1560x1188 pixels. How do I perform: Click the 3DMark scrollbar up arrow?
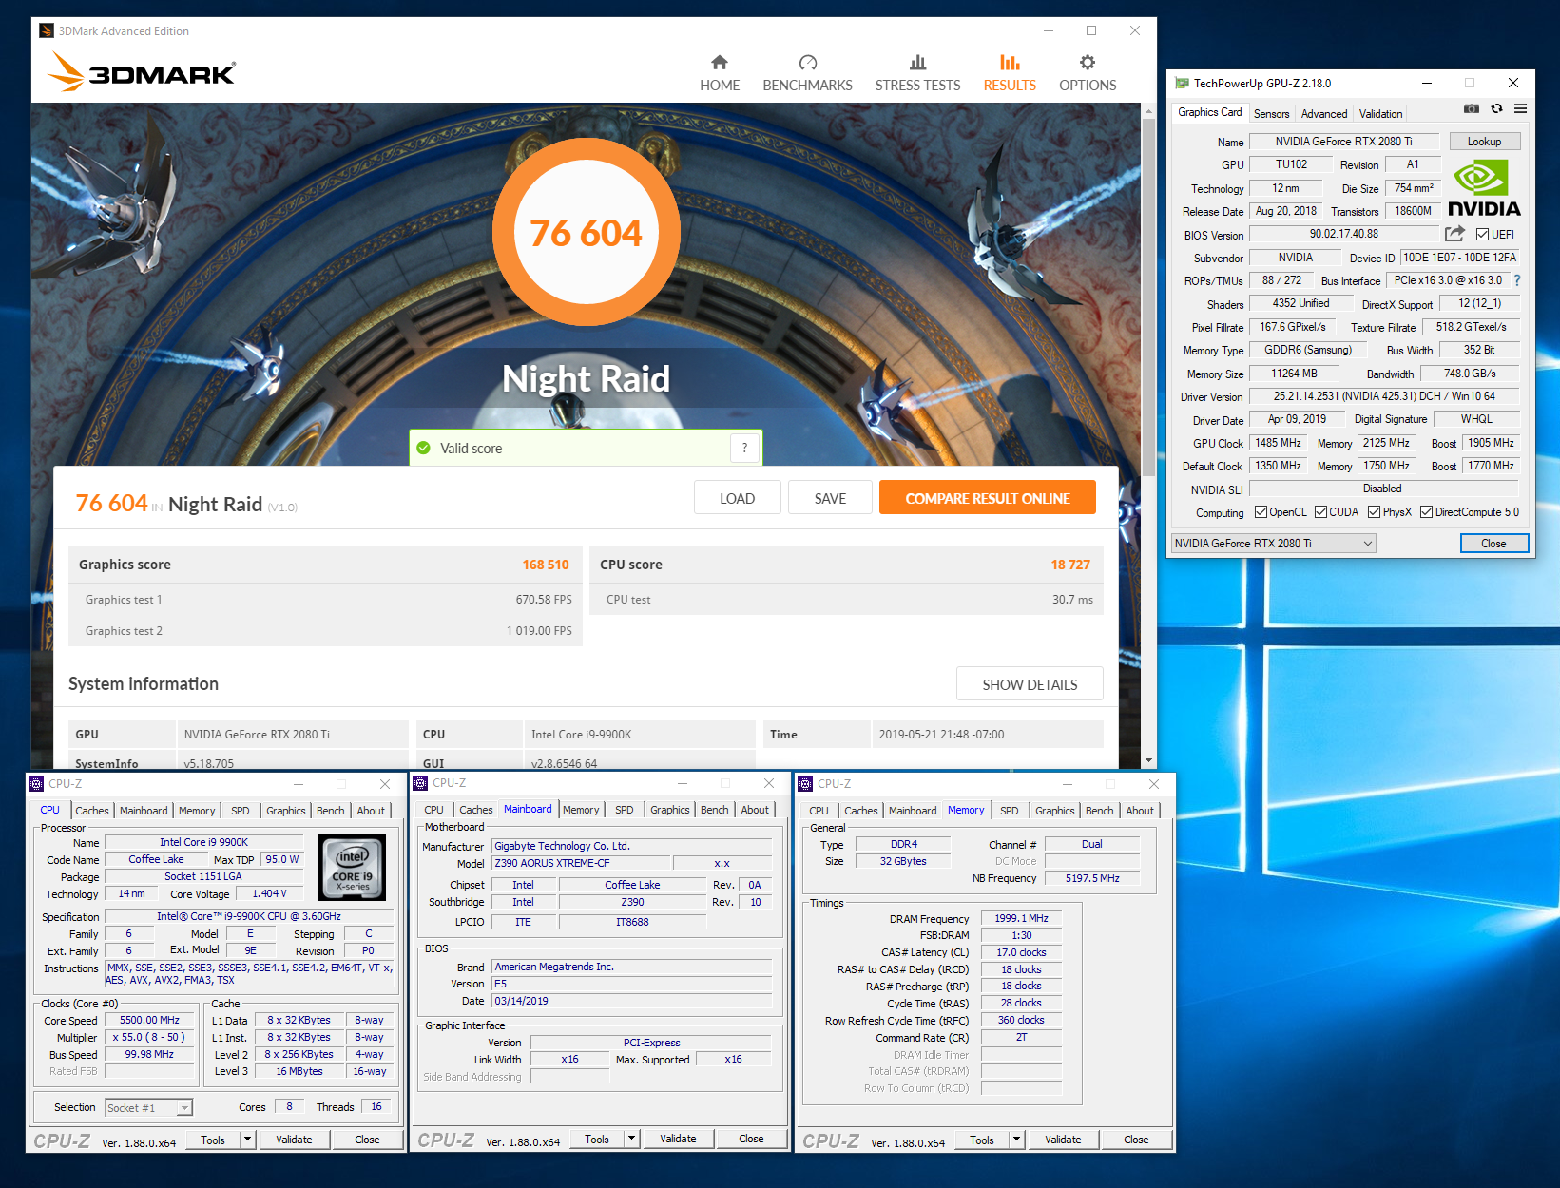tap(1148, 110)
